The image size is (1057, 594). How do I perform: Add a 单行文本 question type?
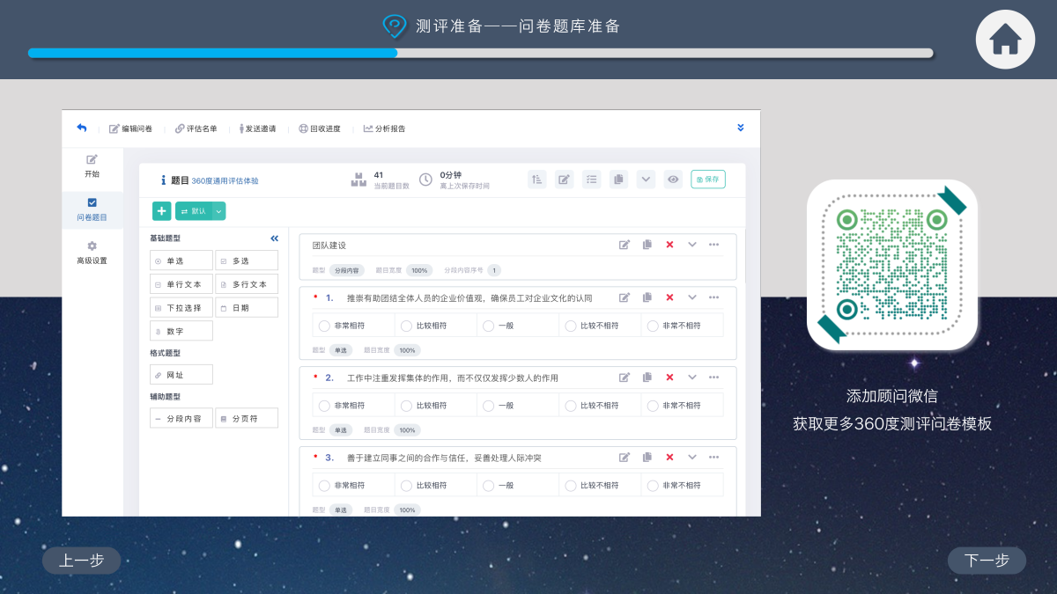point(181,284)
